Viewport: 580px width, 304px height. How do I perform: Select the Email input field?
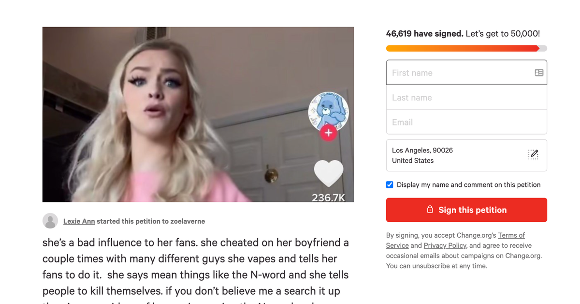point(466,122)
